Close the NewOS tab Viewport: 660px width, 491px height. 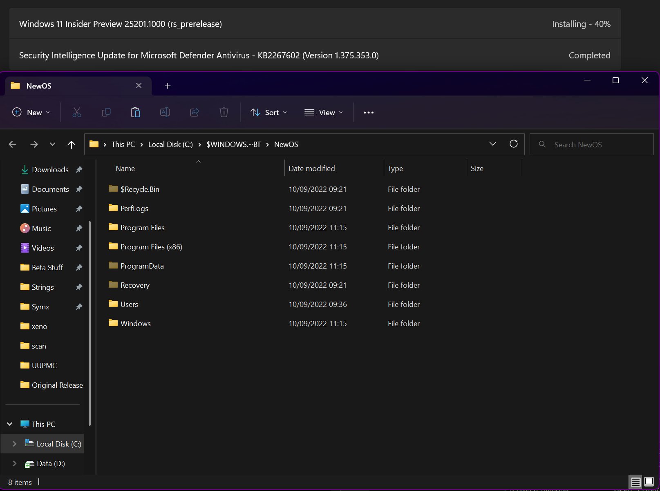139,86
